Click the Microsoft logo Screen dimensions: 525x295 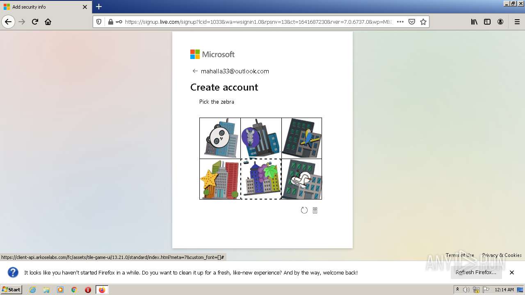pos(212,54)
